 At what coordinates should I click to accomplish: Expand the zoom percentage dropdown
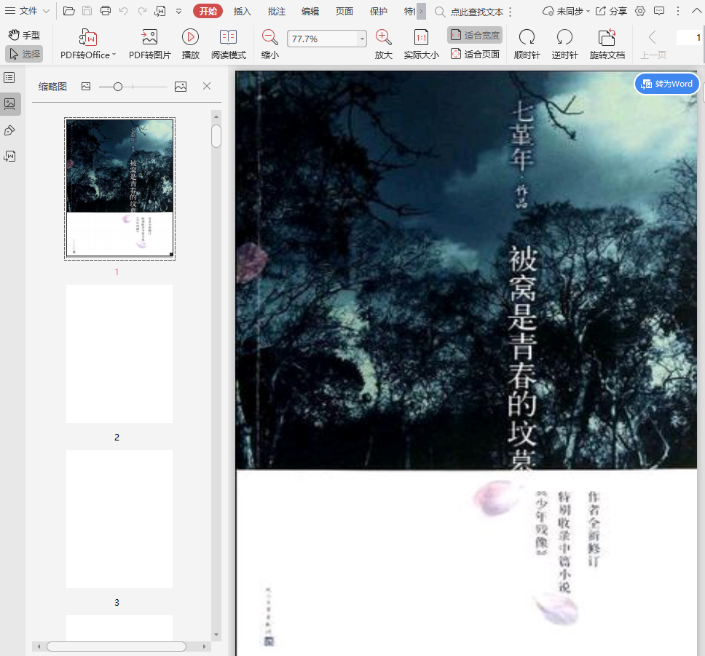tap(362, 39)
